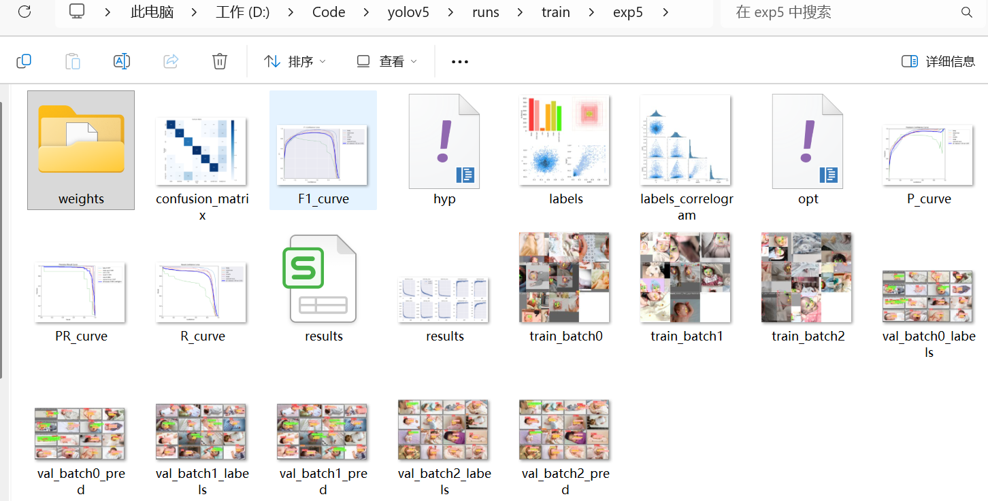Go to the Code folder breadcrumb
The image size is (988, 501).
tap(329, 12)
